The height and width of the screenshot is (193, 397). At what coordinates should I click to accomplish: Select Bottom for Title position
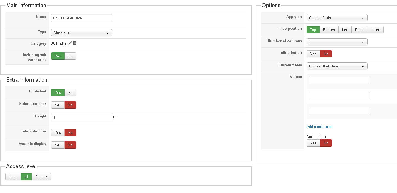329,30
